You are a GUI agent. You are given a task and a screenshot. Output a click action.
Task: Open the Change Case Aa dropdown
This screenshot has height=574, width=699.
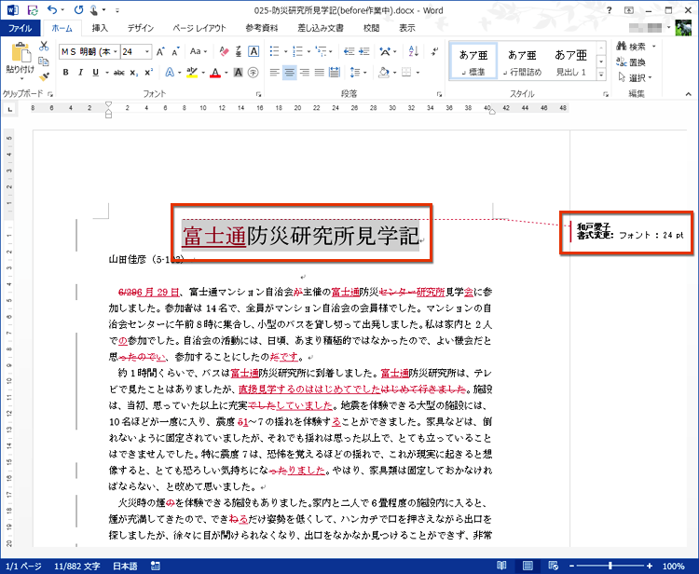pos(199,51)
